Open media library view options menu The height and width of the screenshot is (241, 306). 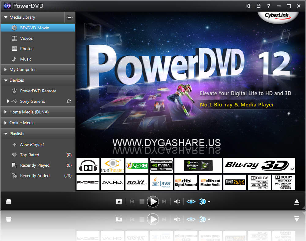tap(70, 17)
